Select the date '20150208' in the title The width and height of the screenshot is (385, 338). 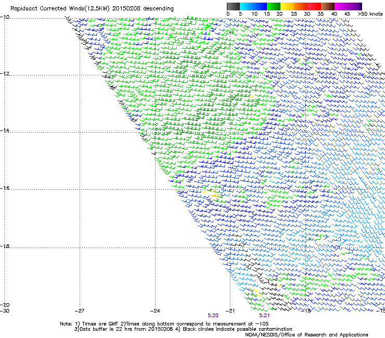click(x=126, y=9)
